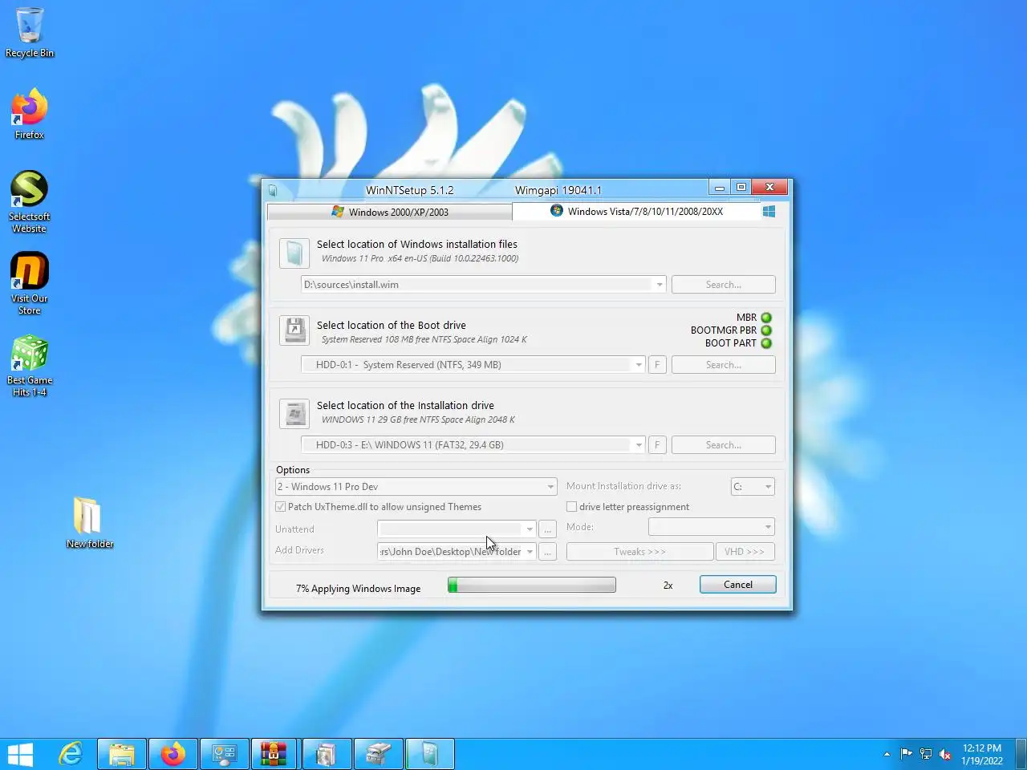
Task: Click the WinNTSetup title bar icon
Action: (x=273, y=190)
